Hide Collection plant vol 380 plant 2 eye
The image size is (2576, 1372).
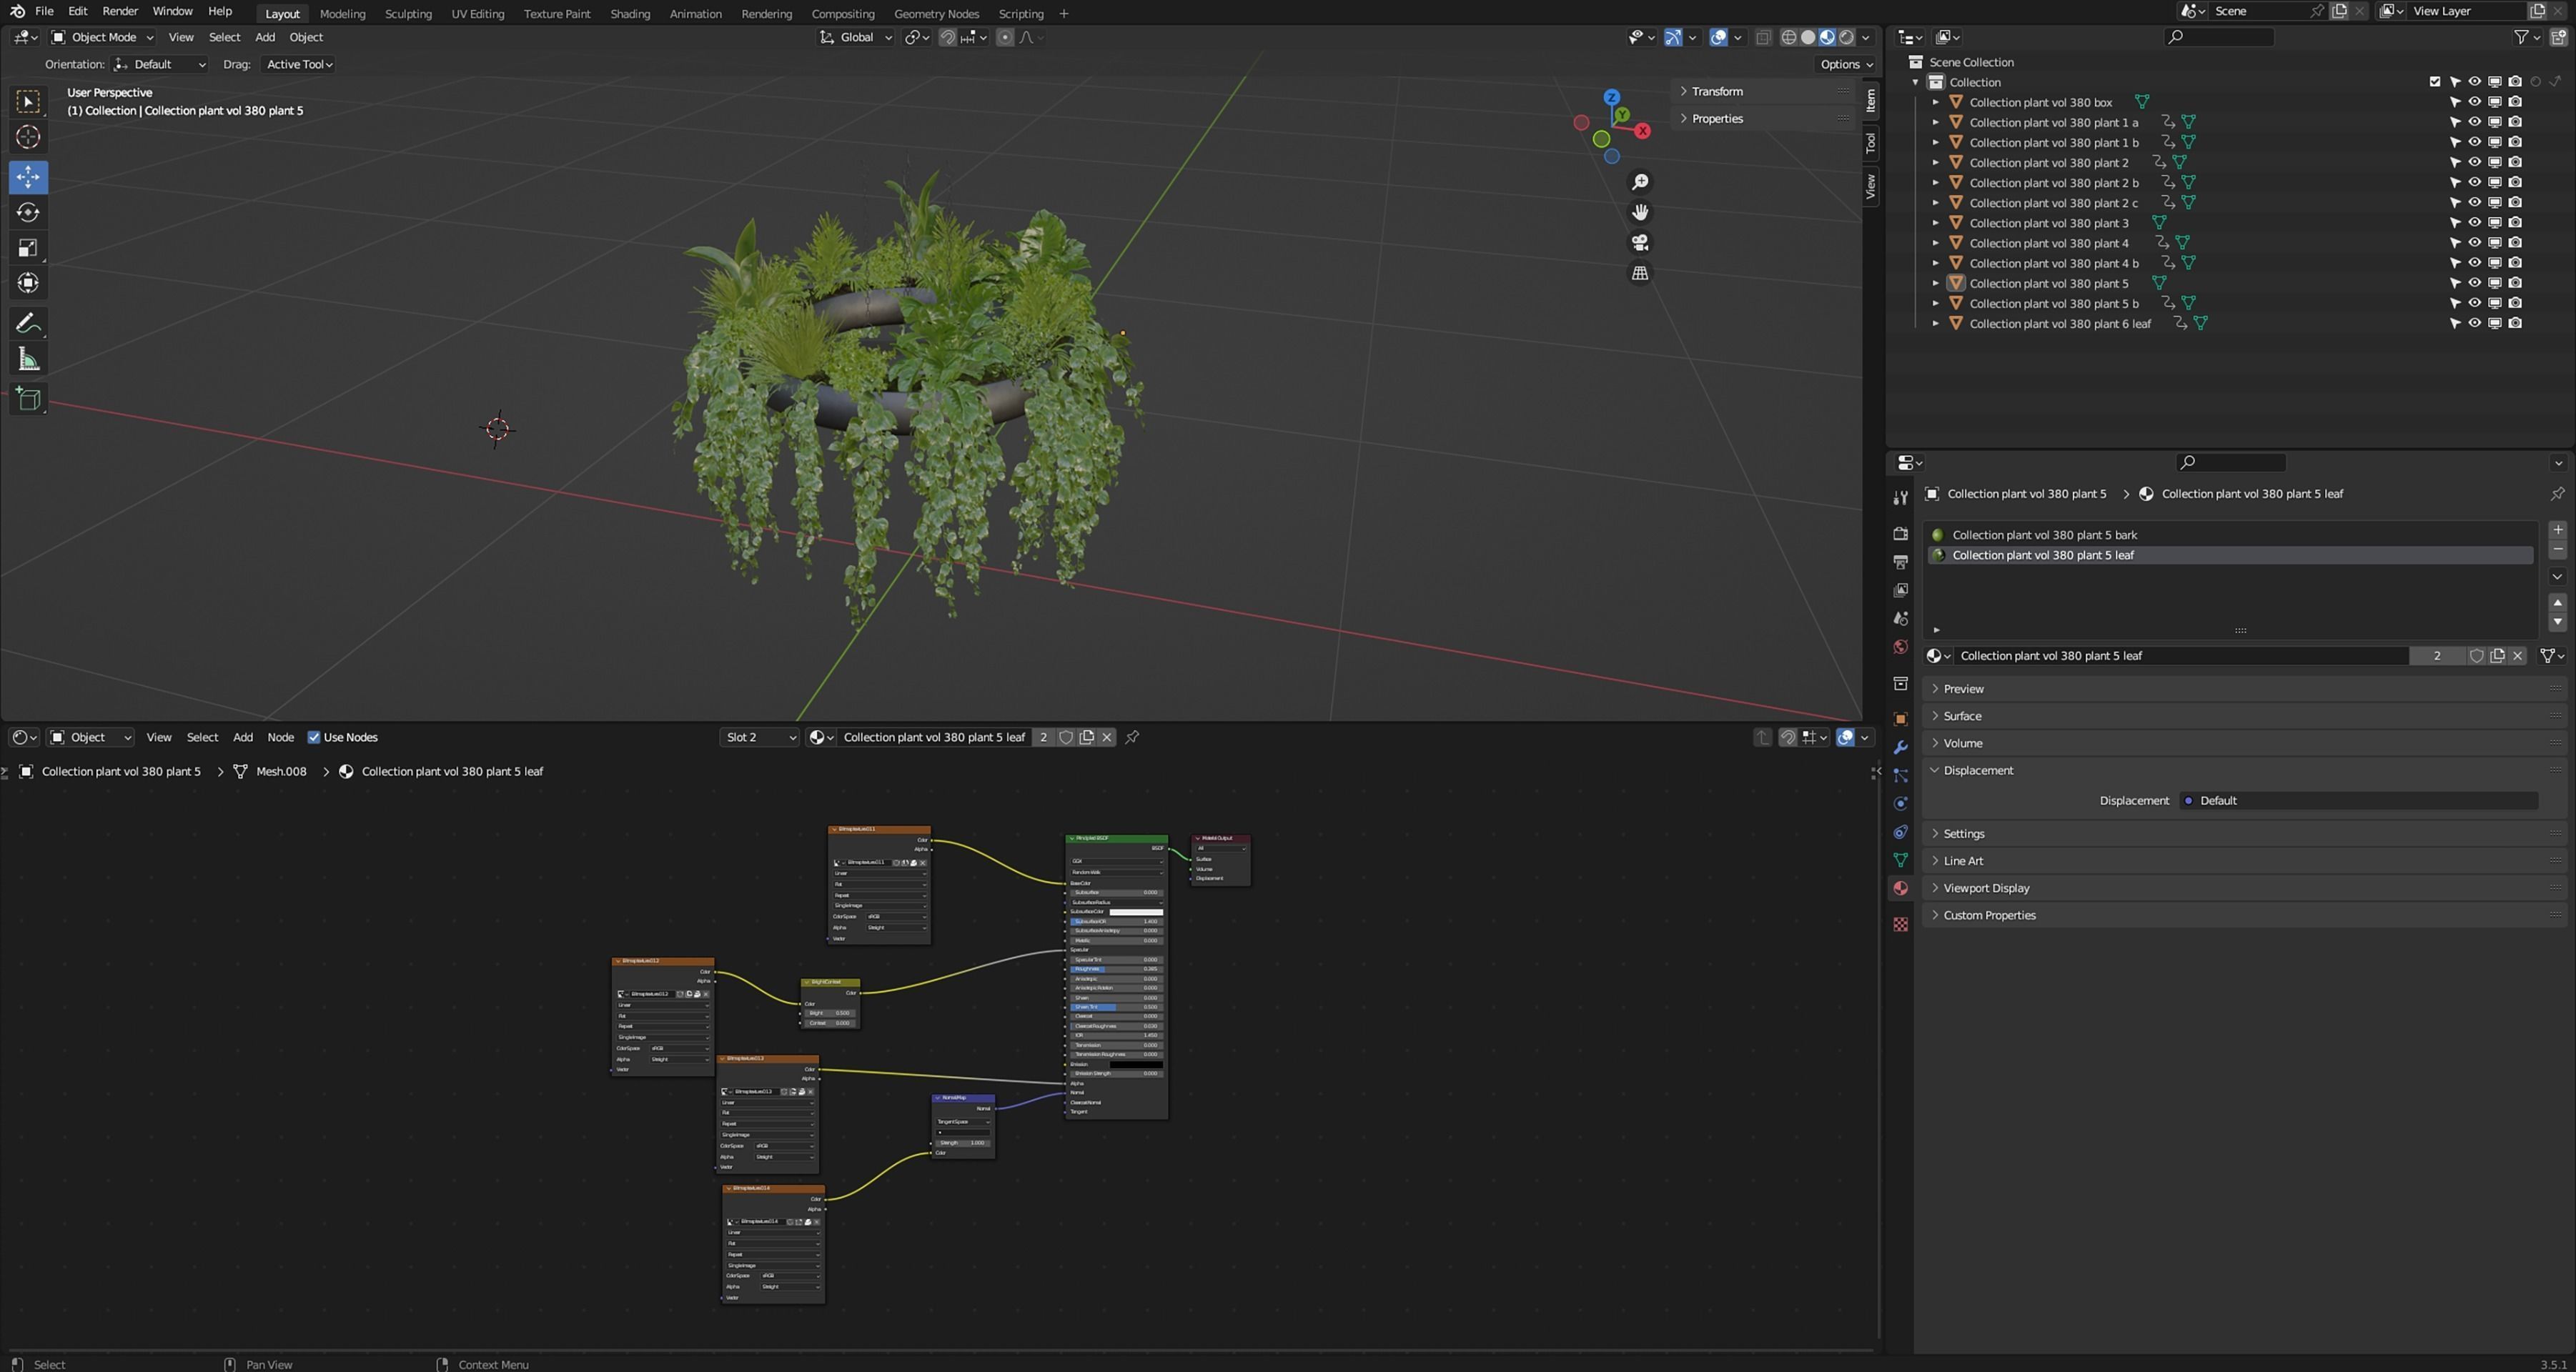2474,162
